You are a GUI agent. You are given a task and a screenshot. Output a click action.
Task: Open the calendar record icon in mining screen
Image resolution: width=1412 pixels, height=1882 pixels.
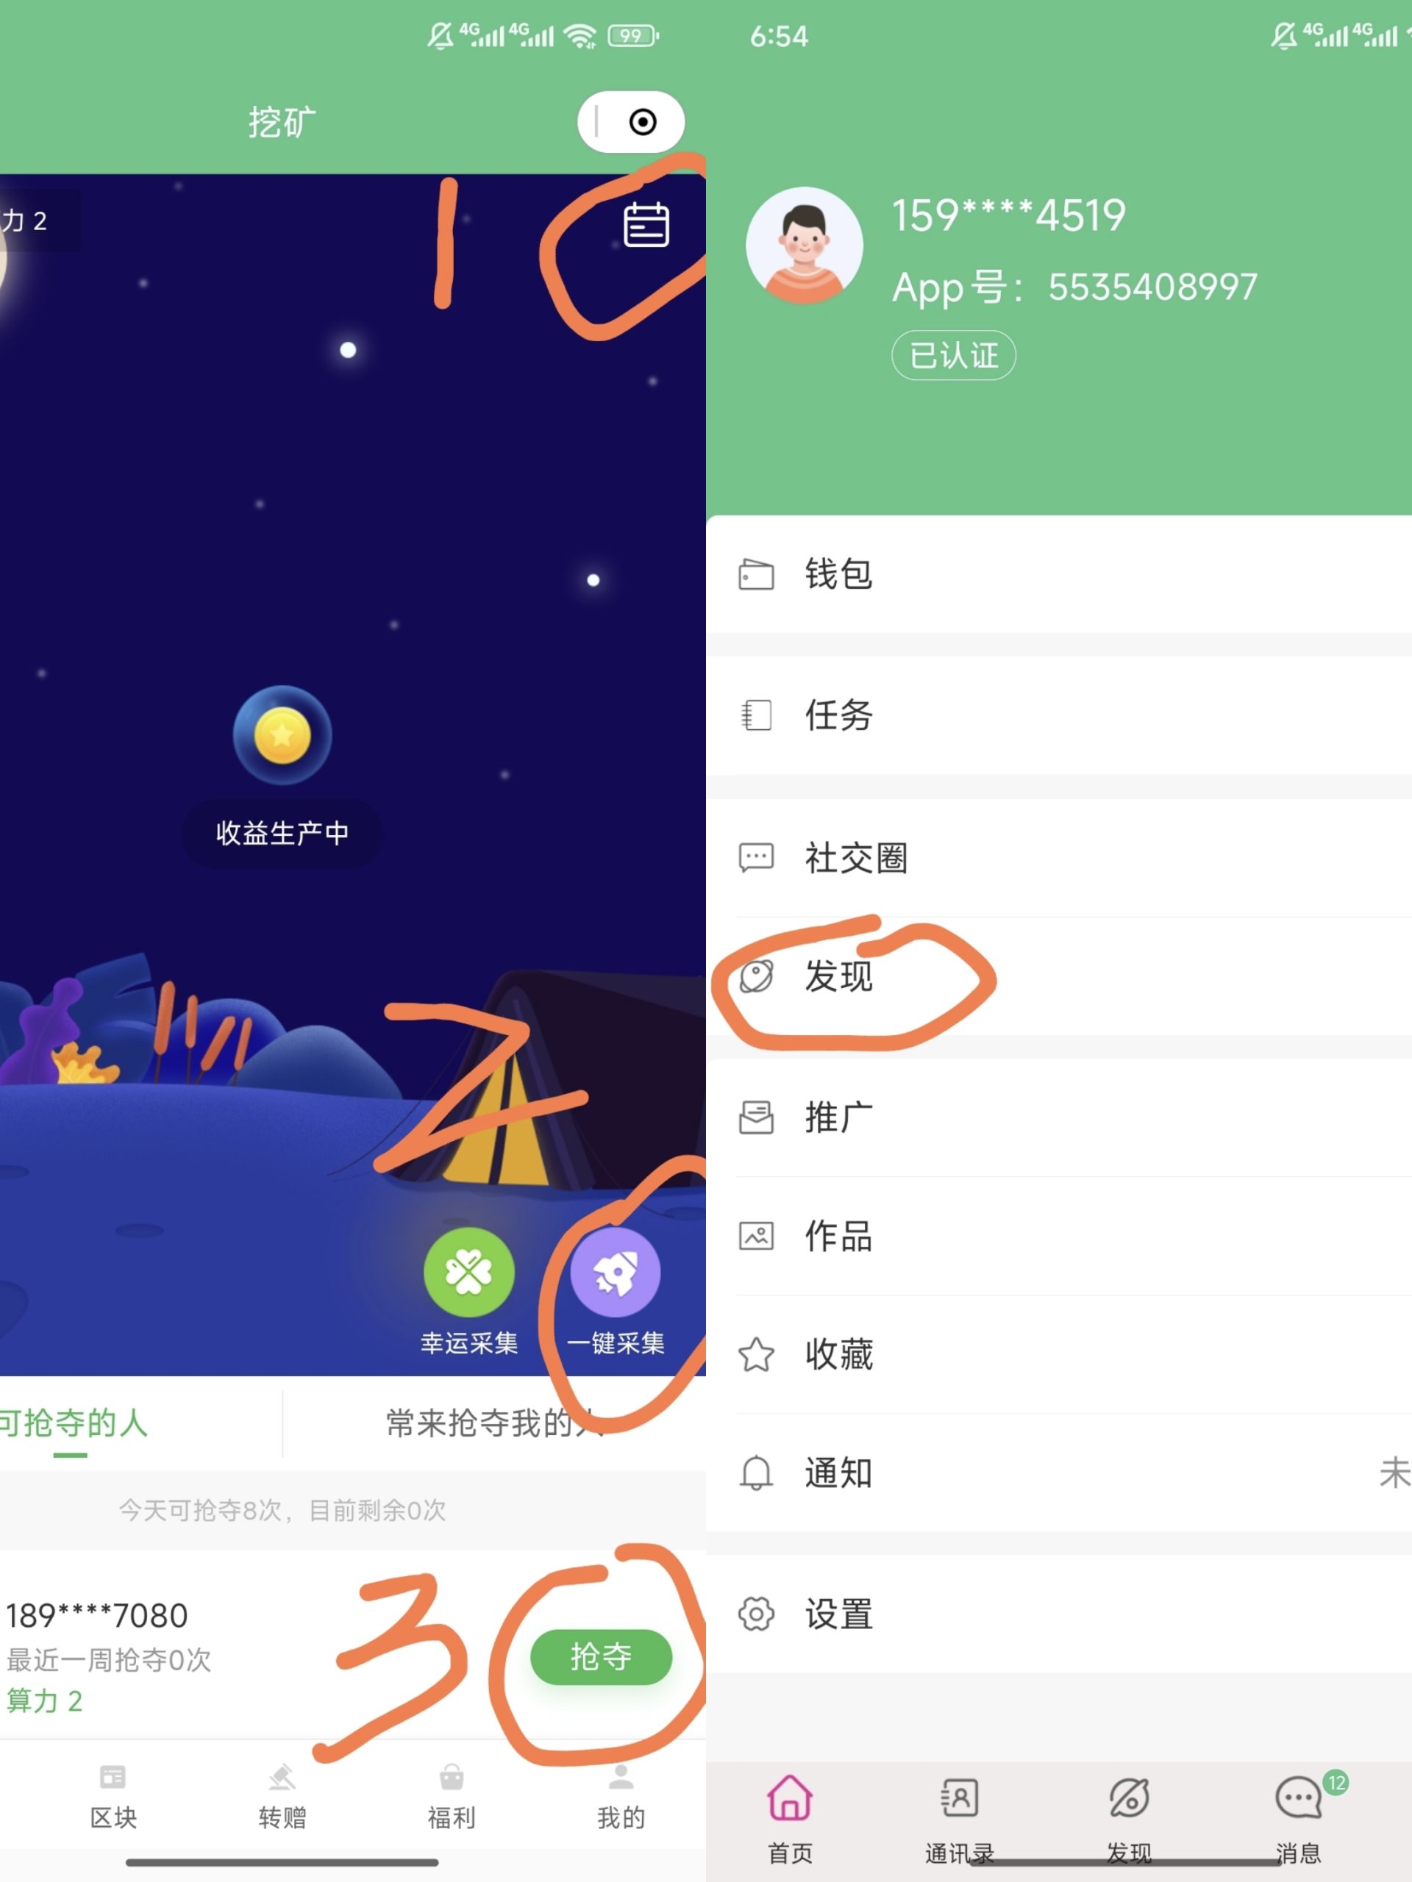click(x=646, y=226)
